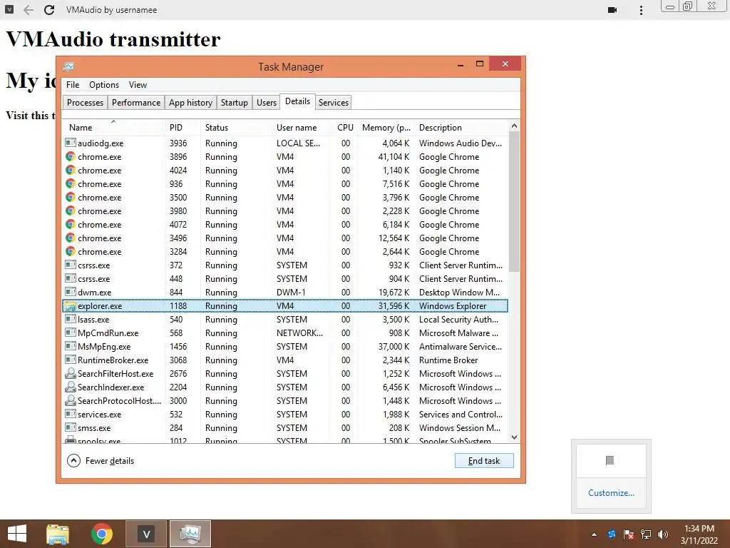Open the Options menu

tap(104, 85)
